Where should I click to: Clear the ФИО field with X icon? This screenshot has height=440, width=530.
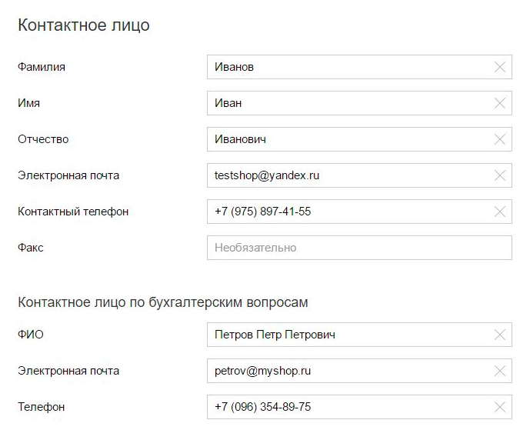pos(500,335)
